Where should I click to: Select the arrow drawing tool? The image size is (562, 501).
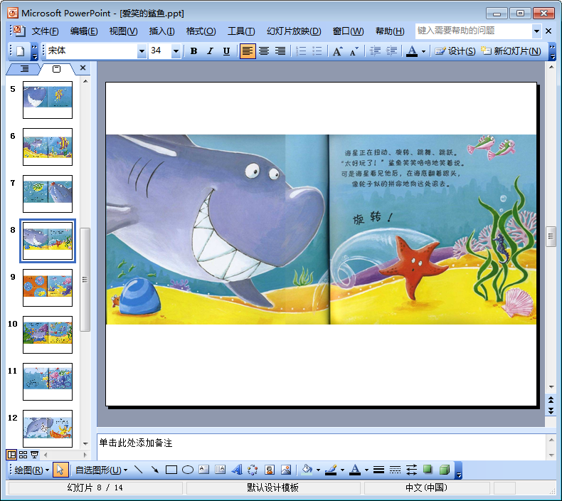tap(155, 470)
